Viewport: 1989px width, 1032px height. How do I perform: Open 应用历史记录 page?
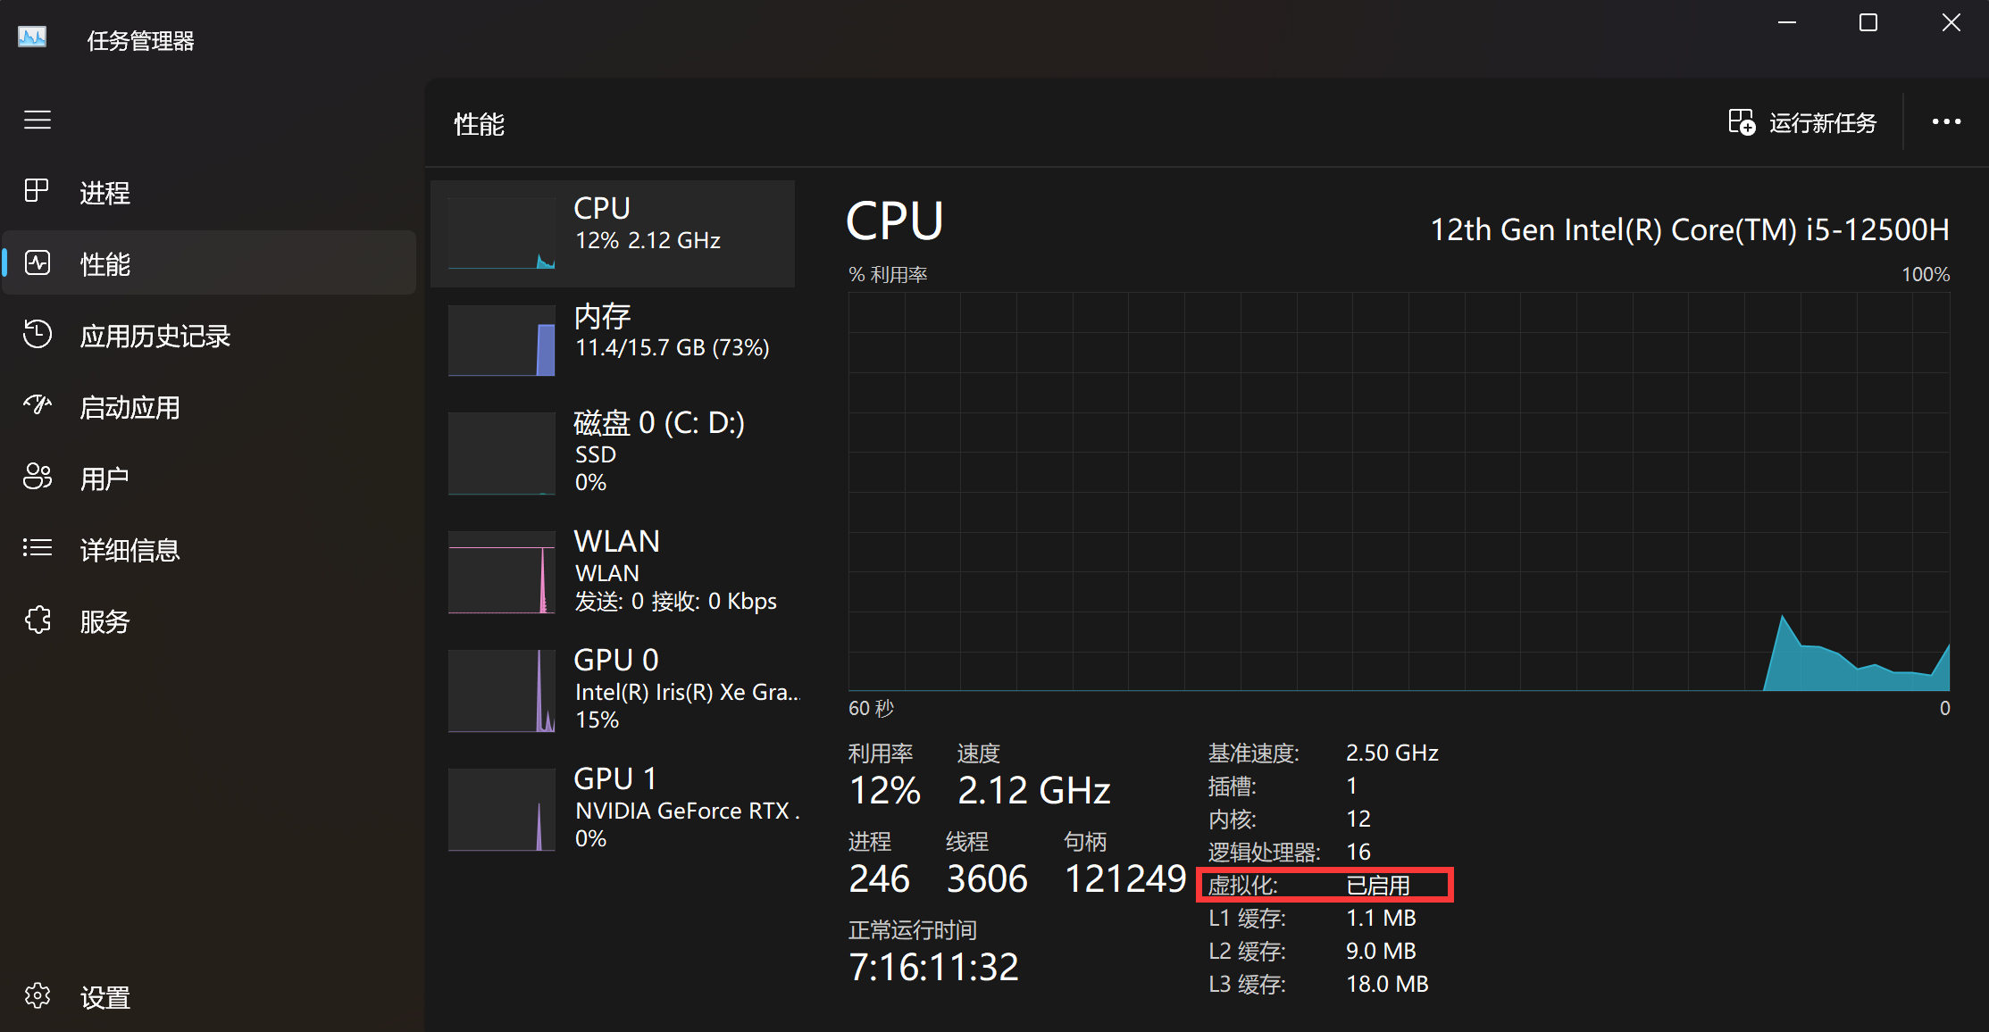point(209,335)
